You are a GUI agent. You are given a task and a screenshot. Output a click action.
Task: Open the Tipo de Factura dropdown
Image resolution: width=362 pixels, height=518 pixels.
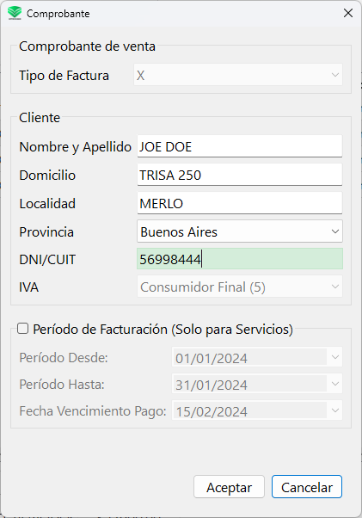click(238, 75)
